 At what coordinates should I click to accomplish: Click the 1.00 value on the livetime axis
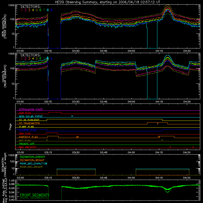click(x=12, y=181)
